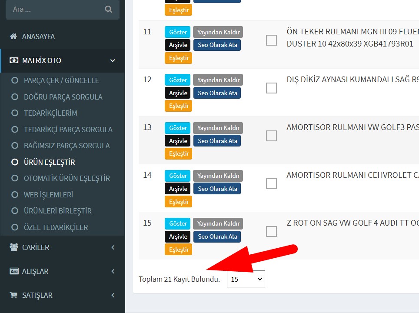Click circle icon beside WEB İŞLEMLERİ
Viewport: 419px width, 313px height.
tap(15, 195)
